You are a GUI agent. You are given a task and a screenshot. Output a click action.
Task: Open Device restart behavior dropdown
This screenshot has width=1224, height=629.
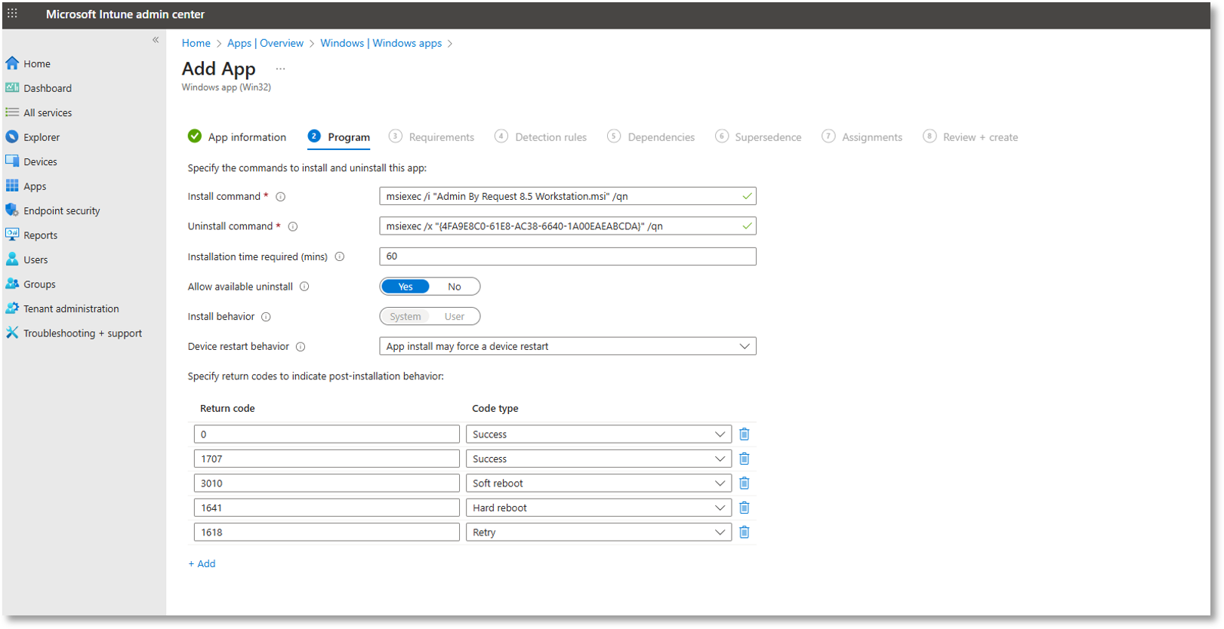pyautogui.click(x=568, y=346)
